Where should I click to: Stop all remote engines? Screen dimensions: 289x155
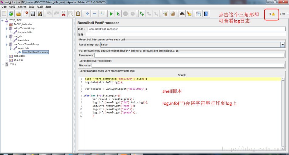(149, 14)
